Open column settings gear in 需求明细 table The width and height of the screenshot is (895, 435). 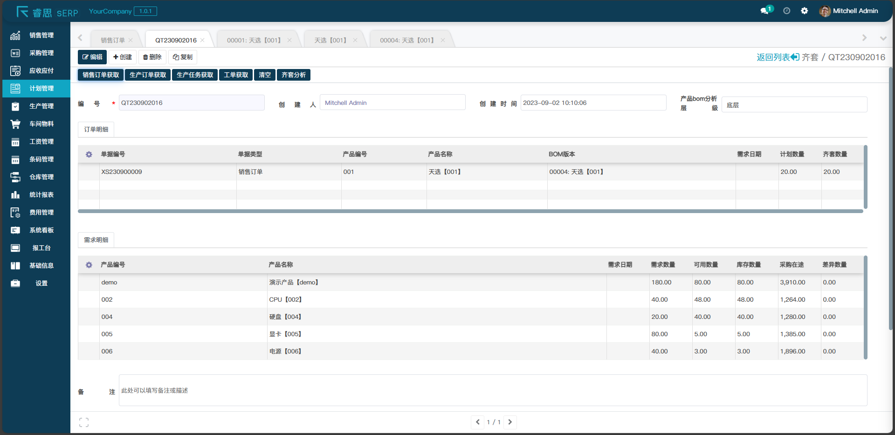[x=89, y=265]
